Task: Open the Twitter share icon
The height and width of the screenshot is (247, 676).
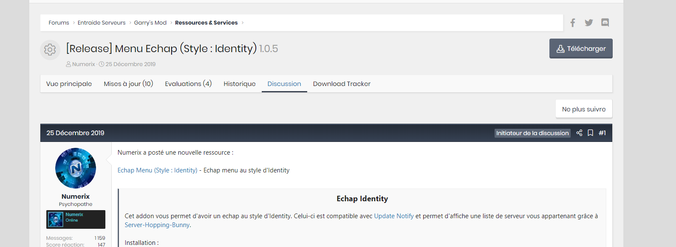Action: tap(589, 23)
